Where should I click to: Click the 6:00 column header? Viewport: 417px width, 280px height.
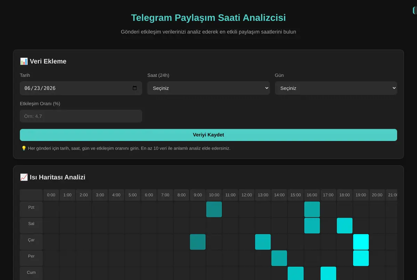pos(149,195)
